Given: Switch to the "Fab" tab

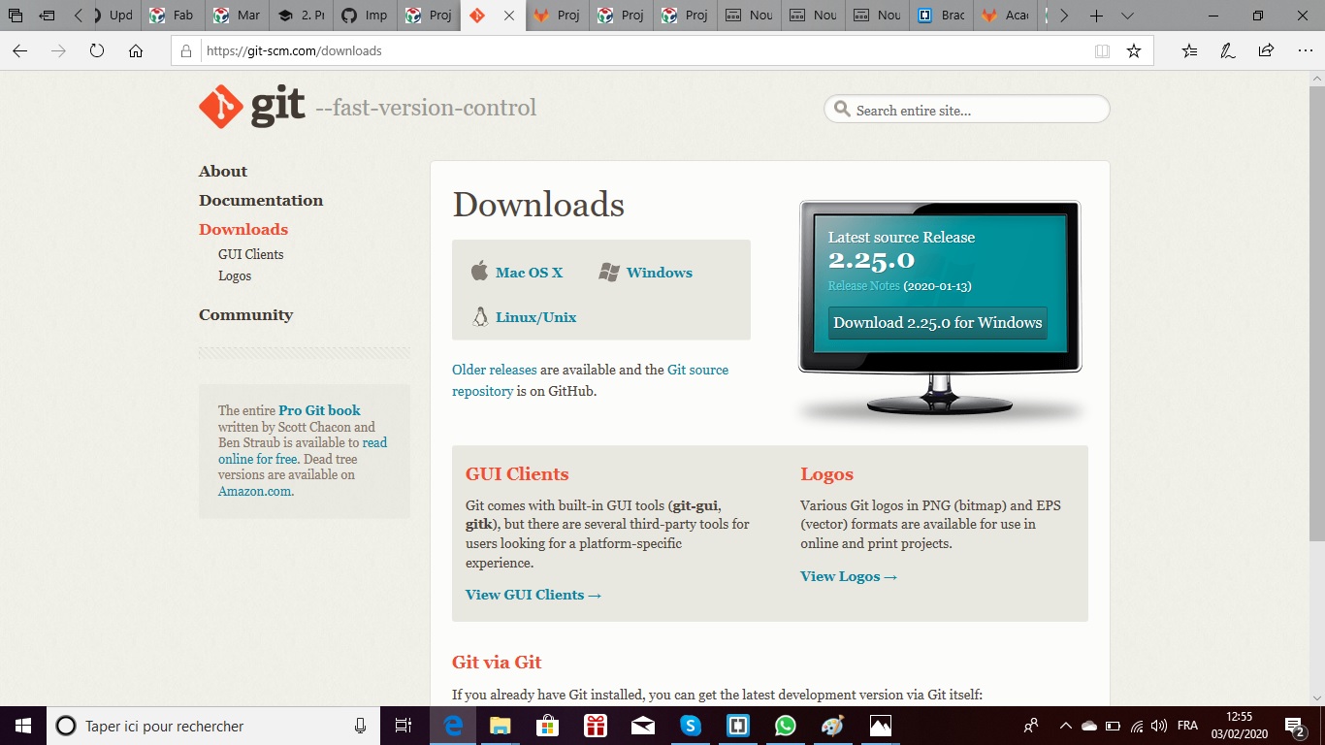Looking at the screenshot, I should pos(174,16).
